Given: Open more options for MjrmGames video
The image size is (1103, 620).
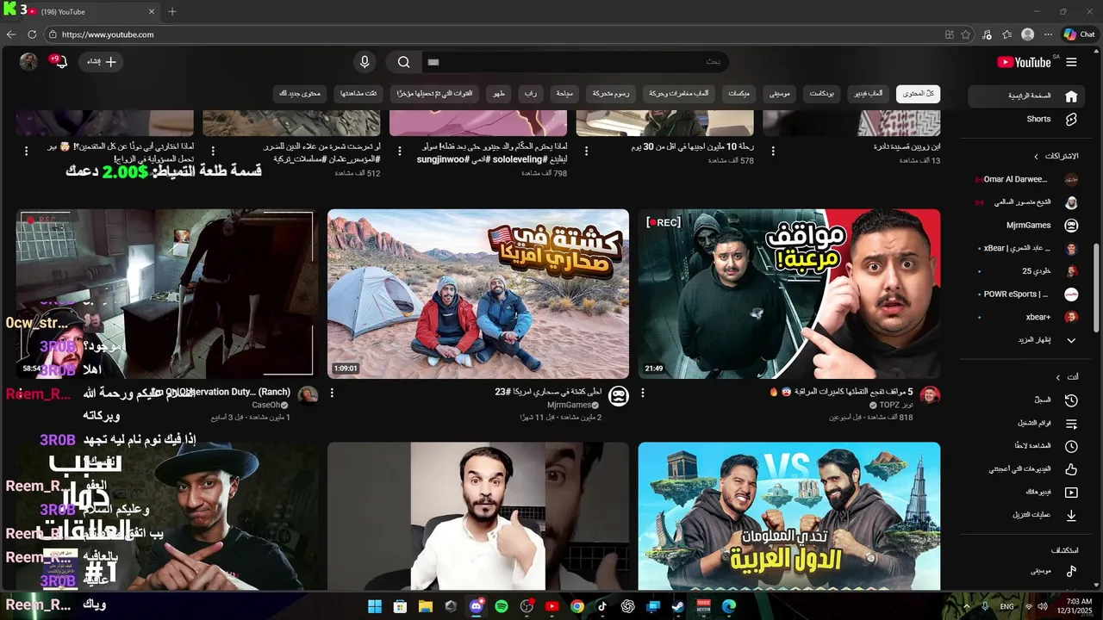Looking at the screenshot, I should point(332,393).
